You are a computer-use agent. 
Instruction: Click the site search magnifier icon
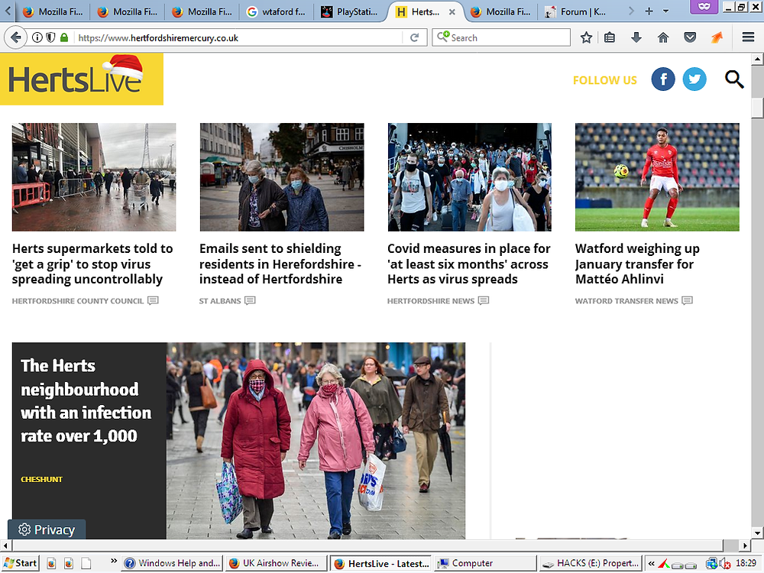coord(734,79)
